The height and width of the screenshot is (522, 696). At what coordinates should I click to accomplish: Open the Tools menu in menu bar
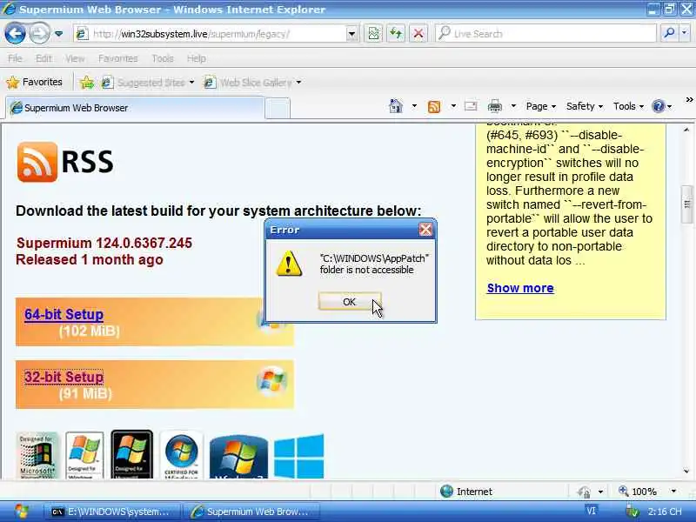coord(163,58)
